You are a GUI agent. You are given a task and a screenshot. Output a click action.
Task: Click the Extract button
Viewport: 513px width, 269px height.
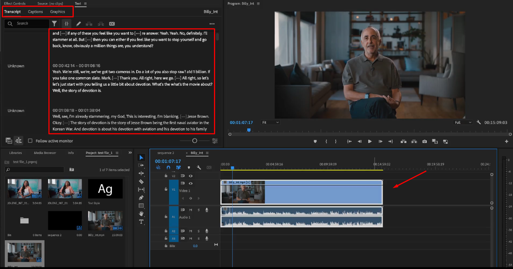point(414,141)
